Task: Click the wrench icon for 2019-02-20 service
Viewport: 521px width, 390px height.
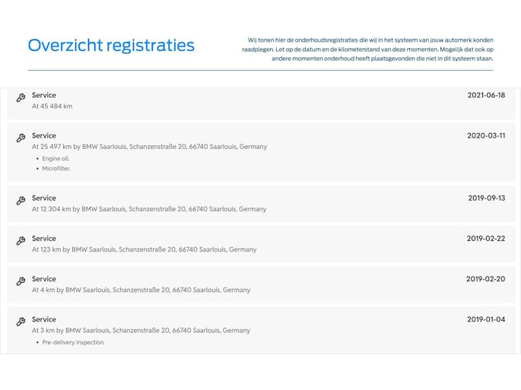Action: 21,281
